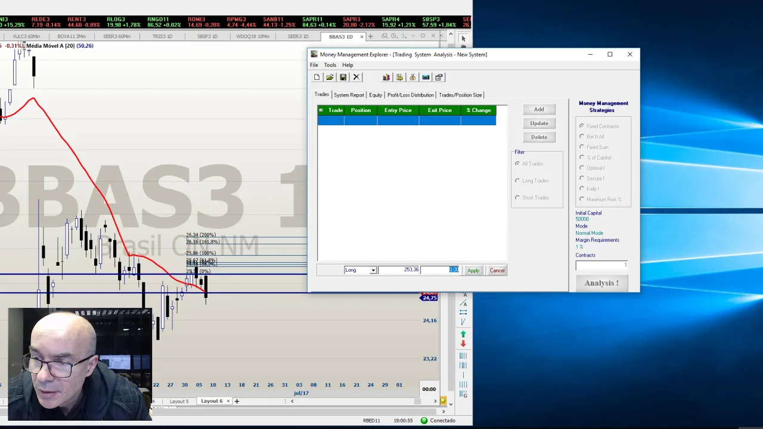This screenshot has width=763, height=429.
Task: Click the yellow gears toolbar icon
Action: (399, 77)
